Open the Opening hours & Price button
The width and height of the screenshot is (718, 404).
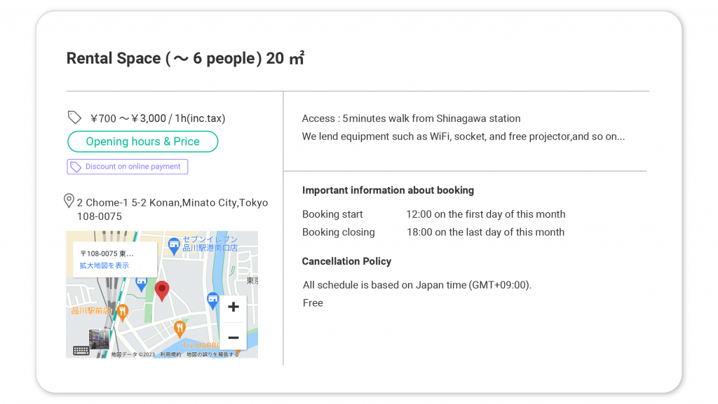click(x=143, y=141)
